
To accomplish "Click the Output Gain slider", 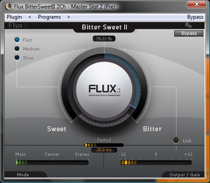I will [x=155, y=162].
